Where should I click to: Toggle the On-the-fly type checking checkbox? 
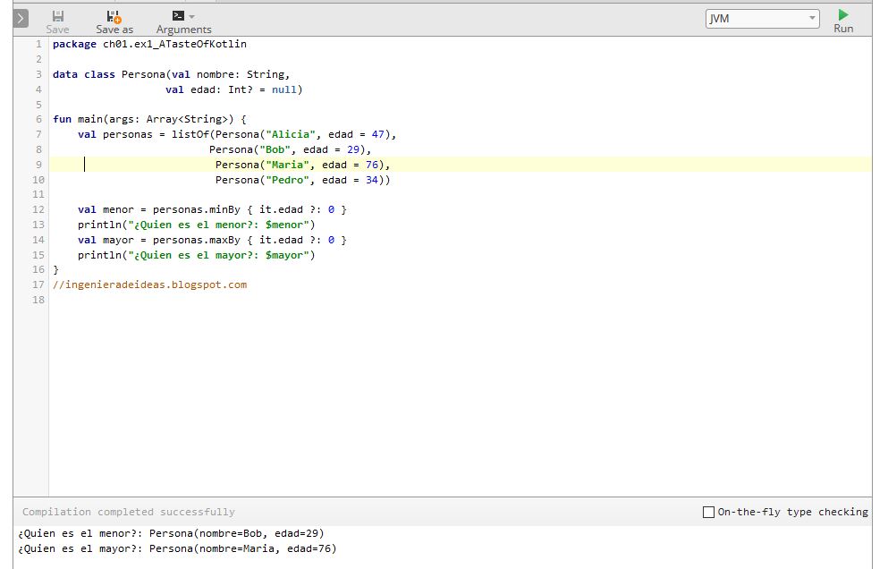coord(710,512)
